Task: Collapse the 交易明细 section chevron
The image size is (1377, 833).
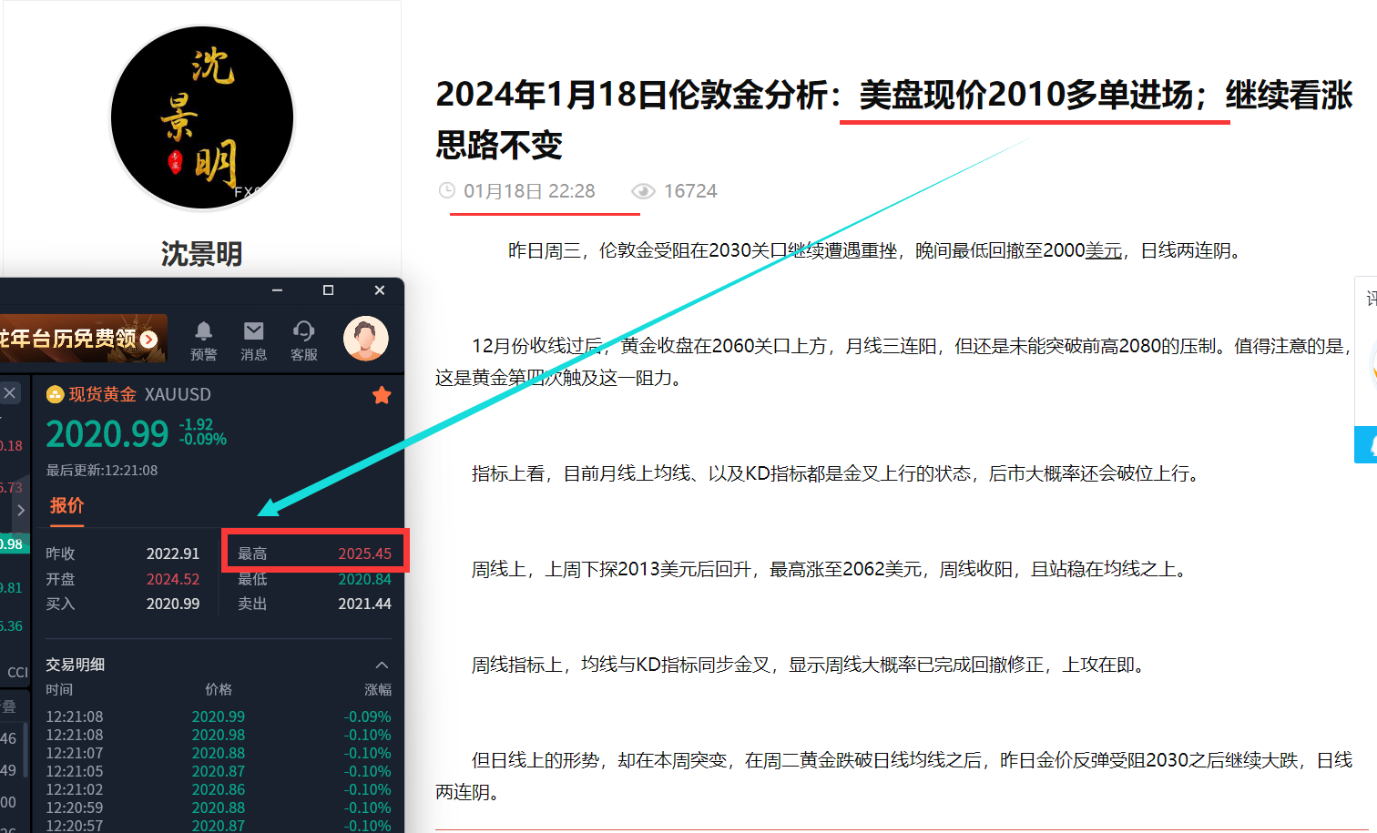Action: (382, 665)
